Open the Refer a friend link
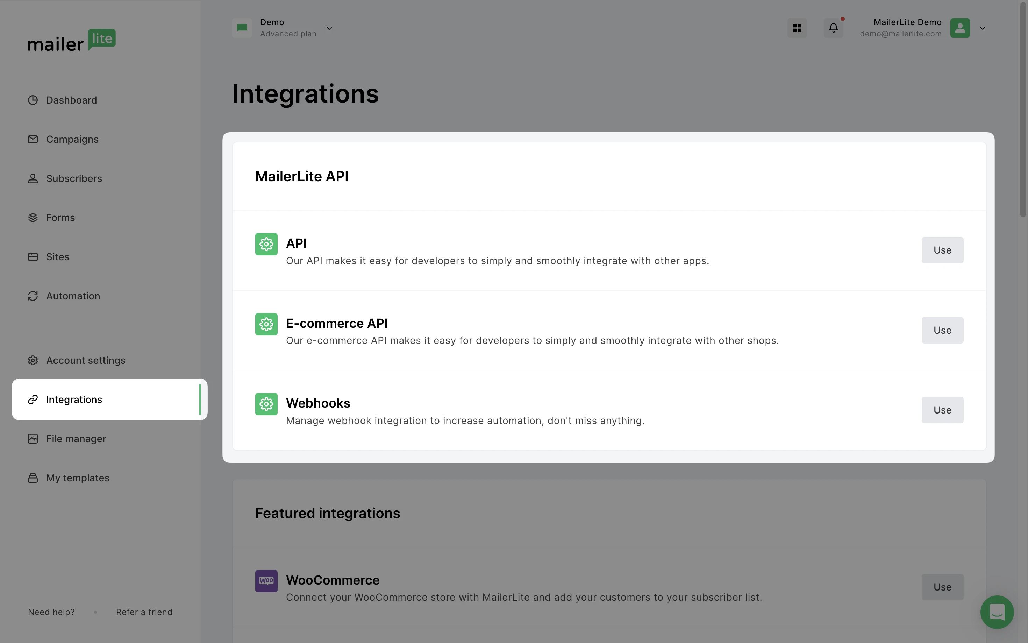This screenshot has height=643, width=1028. 144,612
